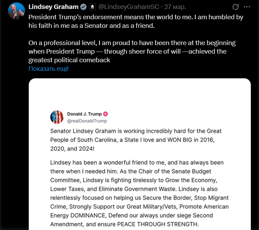
Task: Click the blue verified badge next to Lindsey Graham
Action: 83,7
